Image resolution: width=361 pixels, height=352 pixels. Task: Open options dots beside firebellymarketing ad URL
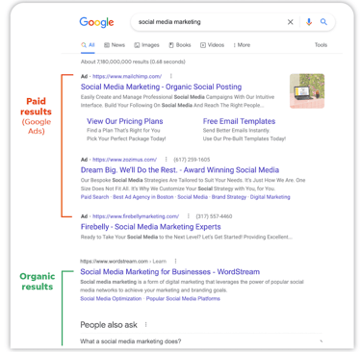click(x=189, y=216)
